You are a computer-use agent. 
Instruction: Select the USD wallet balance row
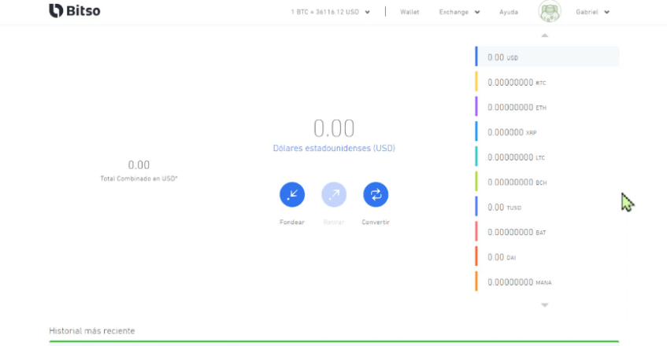click(x=547, y=57)
